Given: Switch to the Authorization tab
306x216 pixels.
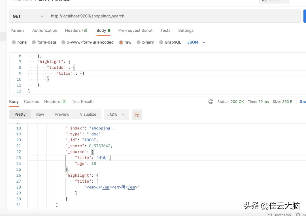Looking at the screenshot, I should click(x=44, y=30).
